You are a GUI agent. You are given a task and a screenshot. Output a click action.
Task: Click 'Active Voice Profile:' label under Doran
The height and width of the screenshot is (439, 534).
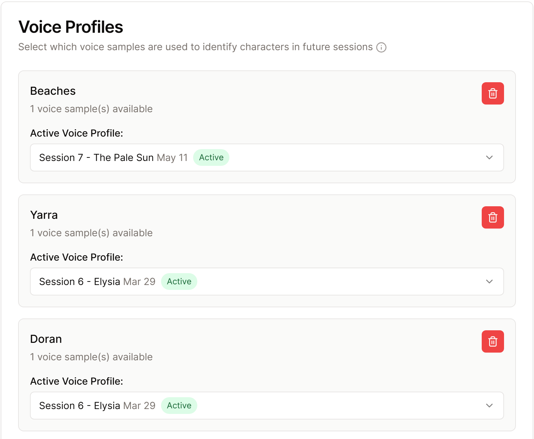[77, 381]
